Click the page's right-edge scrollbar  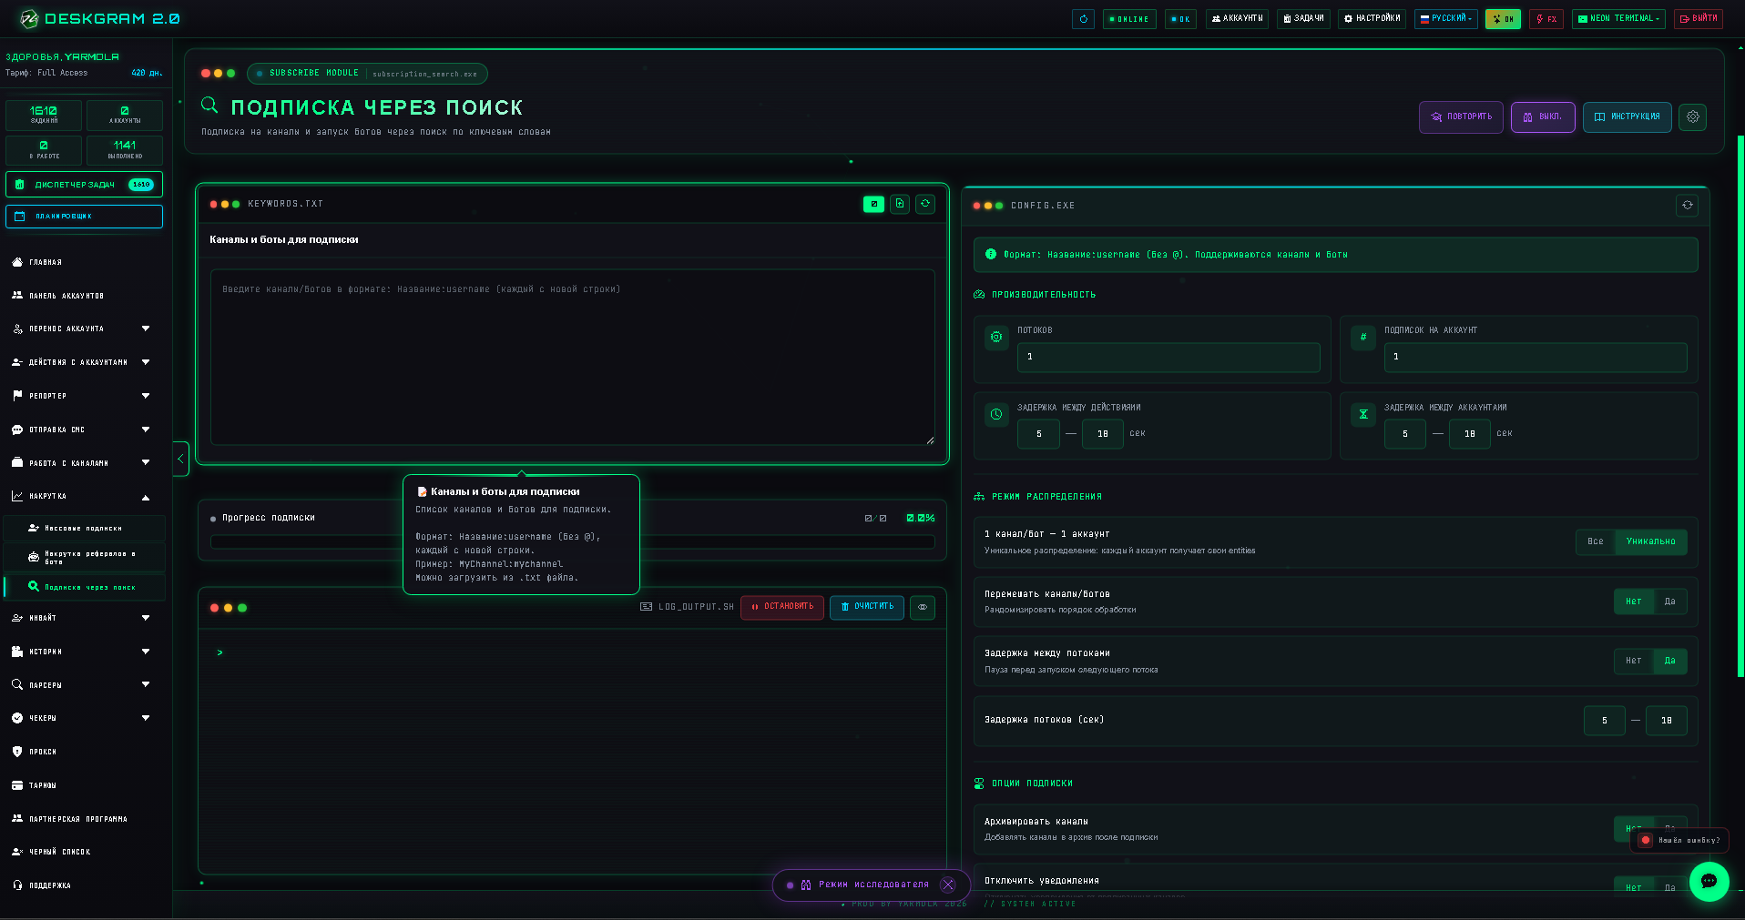pyautogui.click(x=1740, y=405)
